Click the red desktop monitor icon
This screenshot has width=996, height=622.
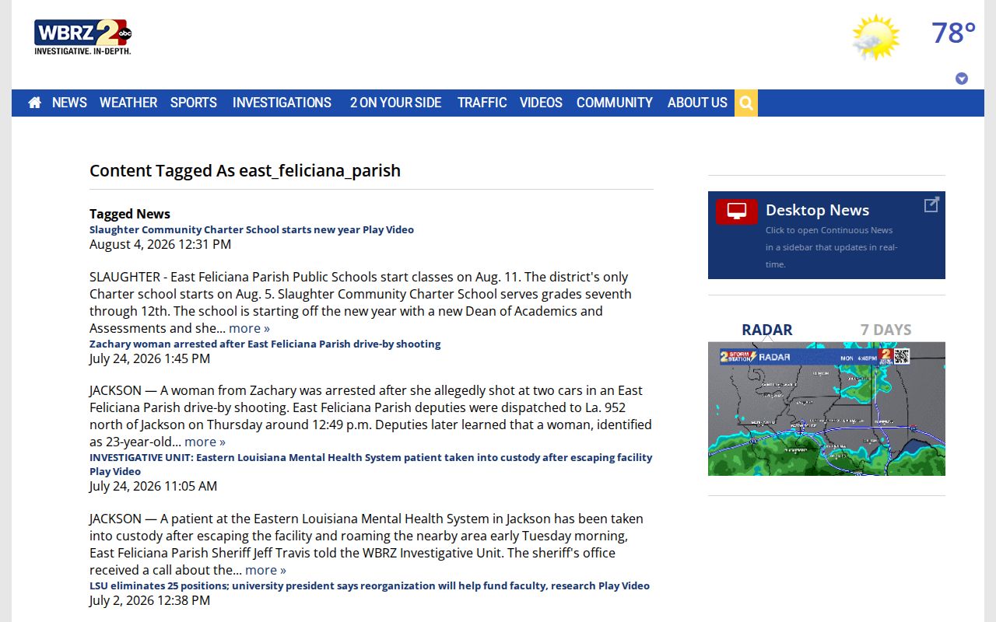(x=736, y=211)
